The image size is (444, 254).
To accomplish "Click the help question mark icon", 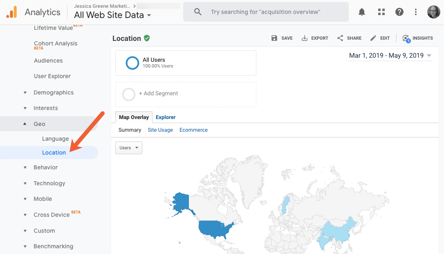I will [x=399, y=12].
